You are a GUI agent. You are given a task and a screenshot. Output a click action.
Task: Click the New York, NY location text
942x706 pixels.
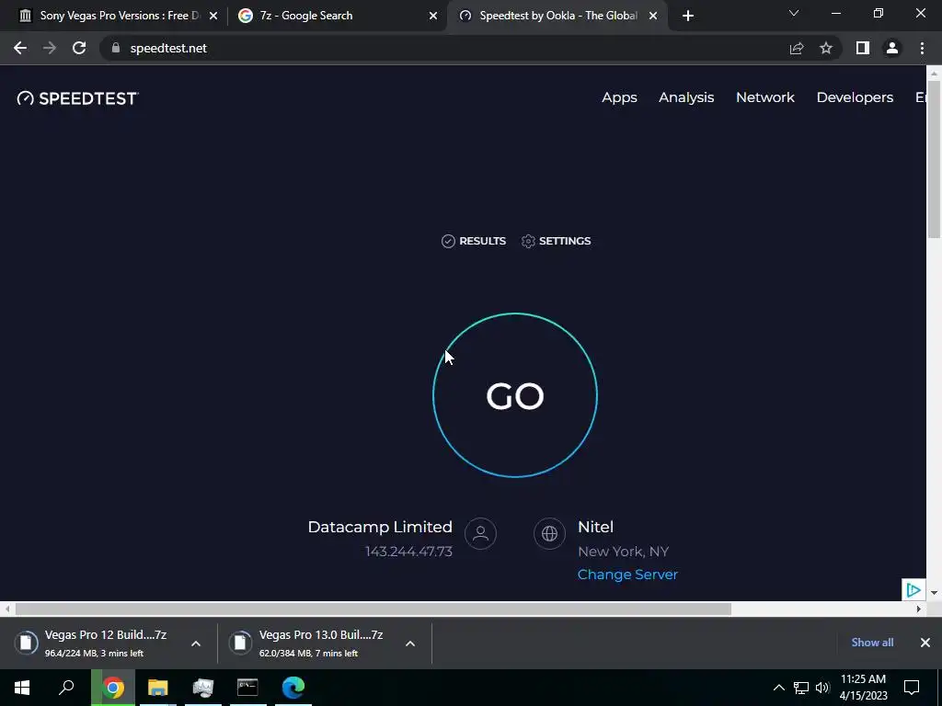click(x=623, y=552)
